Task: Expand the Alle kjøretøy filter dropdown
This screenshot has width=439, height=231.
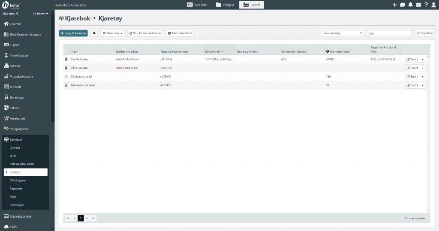Action: coord(343,33)
